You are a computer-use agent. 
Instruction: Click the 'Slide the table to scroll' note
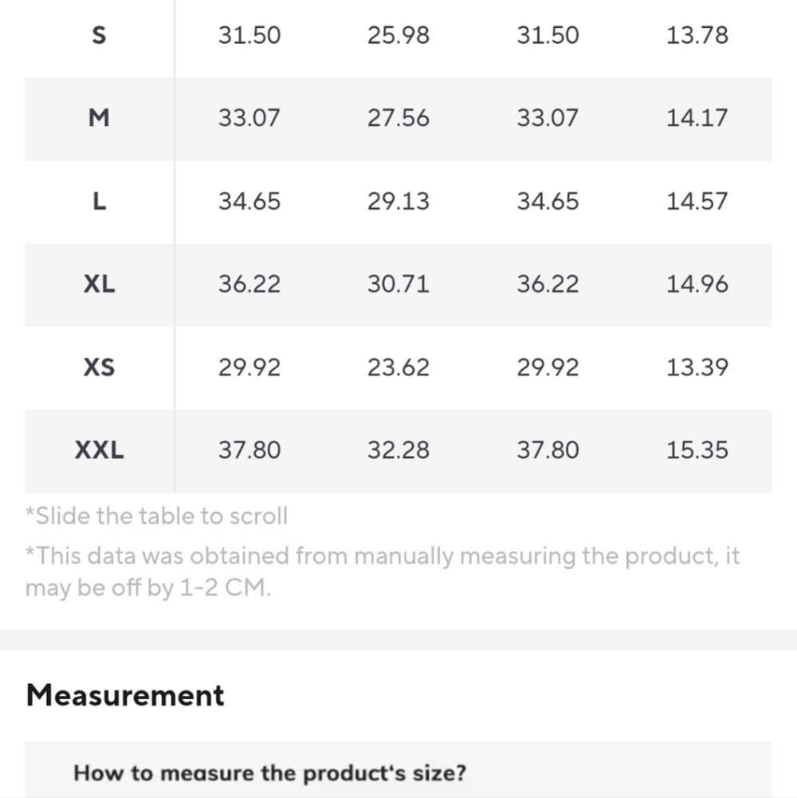(157, 516)
